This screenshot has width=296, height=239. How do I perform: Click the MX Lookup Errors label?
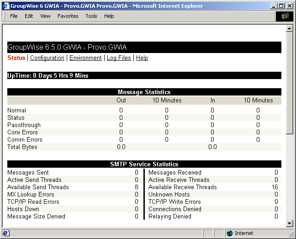click(x=31, y=195)
